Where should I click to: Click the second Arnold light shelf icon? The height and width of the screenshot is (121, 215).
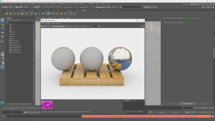click(x=10, y=13)
